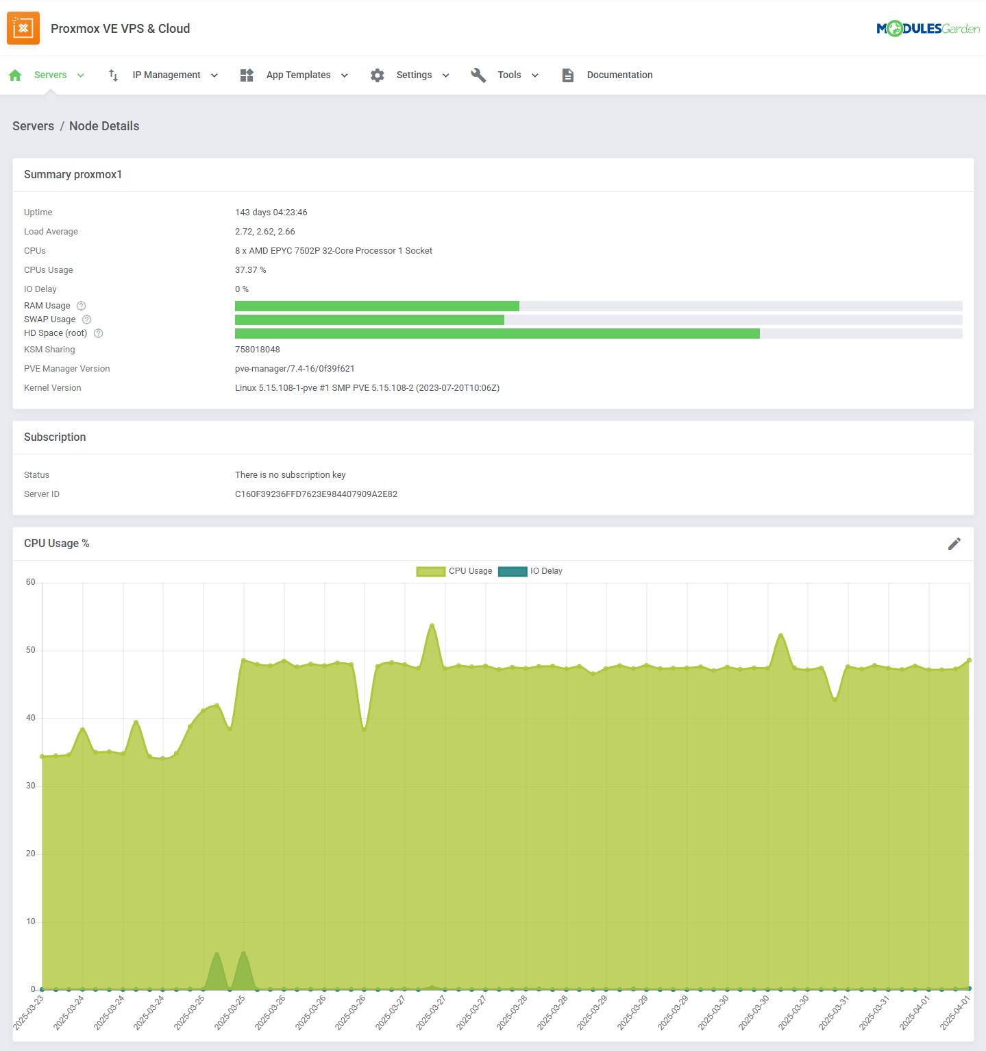Click the 'There is no subscription key' status
This screenshot has height=1051, width=986.
[x=291, y=475]
